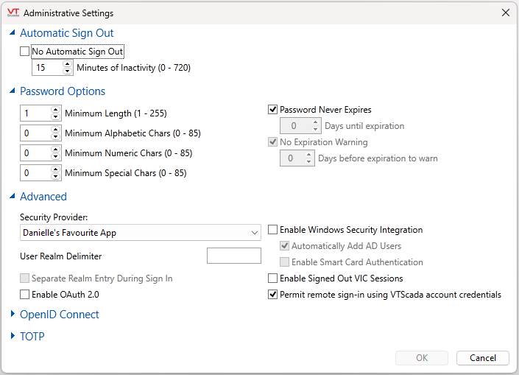Increase Minutes of Inactivity value
This screenshot has width=519, height=375.
68,64
